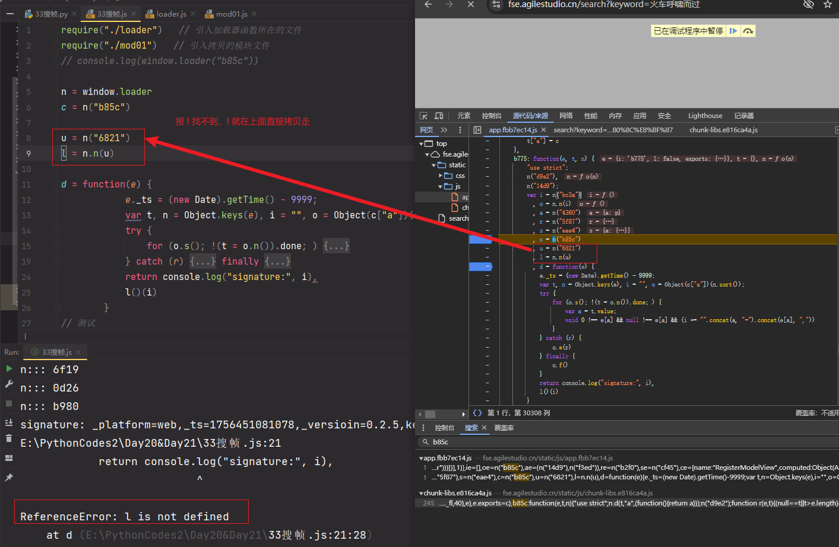The width and height of the screenshot is (839, 547).
Task: Click the crossed-out eye icon in address bar
Action: pos(808,5)
